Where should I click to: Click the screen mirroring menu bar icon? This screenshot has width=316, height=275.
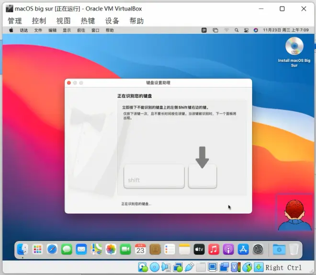pyautogui.click(x=215, y=30)
